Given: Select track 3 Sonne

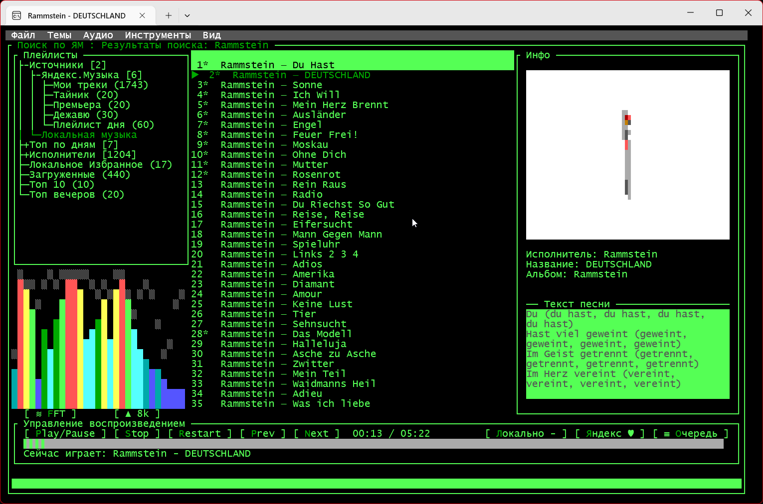Looking at the screenshot, I should 353,85.
